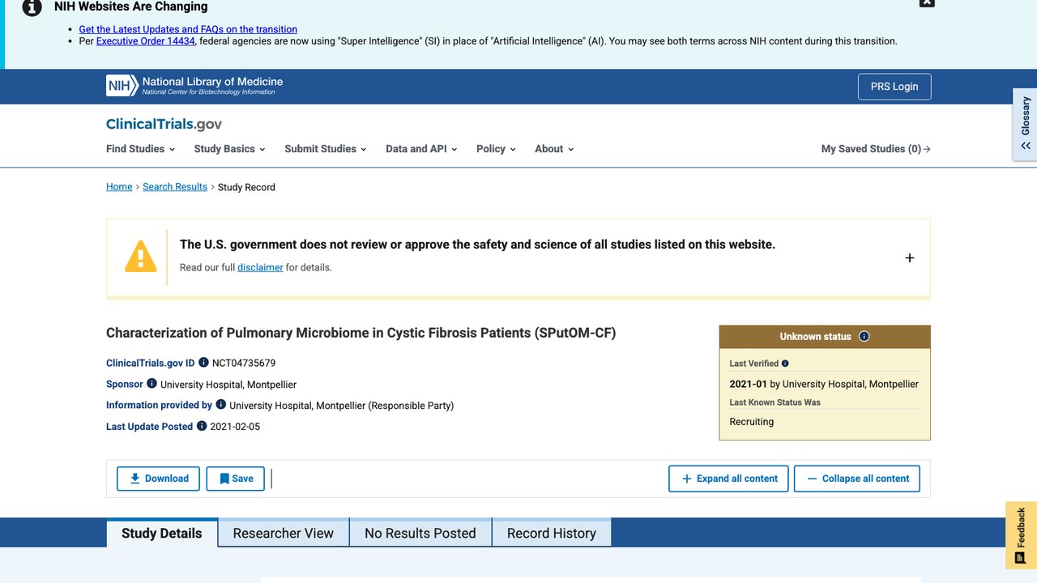Viewport: 1037px width, 583px height.
Task: Return to Search Results breadcrumb
Action: tap(175, 187)
